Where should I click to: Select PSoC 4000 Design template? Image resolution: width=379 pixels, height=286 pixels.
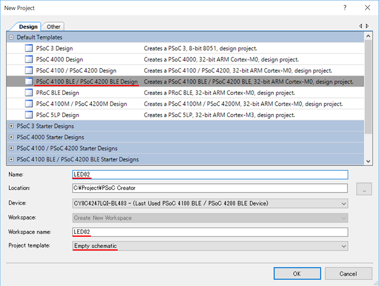tap(185, 59)
